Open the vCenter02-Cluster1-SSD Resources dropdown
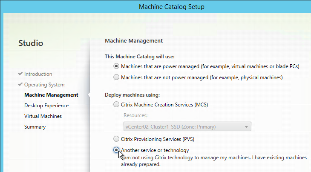Viewport: 311px width, 172px height. (187, 126)
